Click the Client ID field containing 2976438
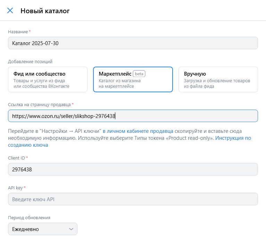 pos(133,169)
